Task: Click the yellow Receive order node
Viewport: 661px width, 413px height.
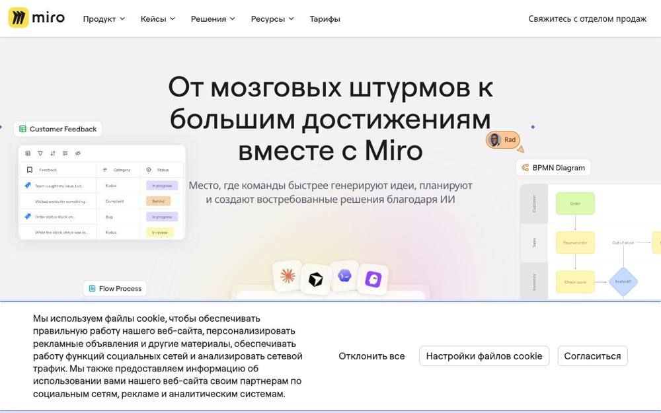Action: pyautogui.click(x=576, y=243)
